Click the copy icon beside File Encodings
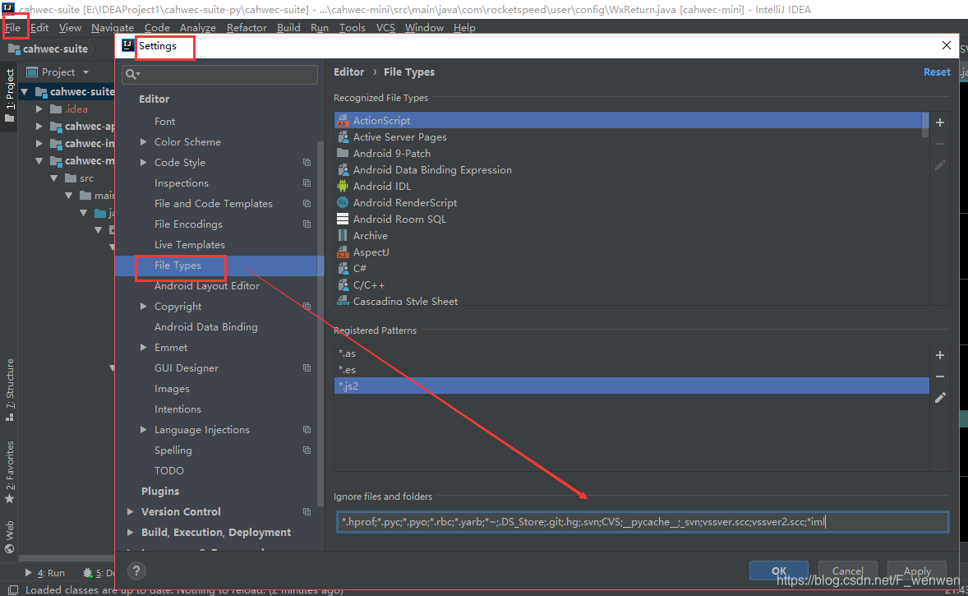 pos(307,224)
